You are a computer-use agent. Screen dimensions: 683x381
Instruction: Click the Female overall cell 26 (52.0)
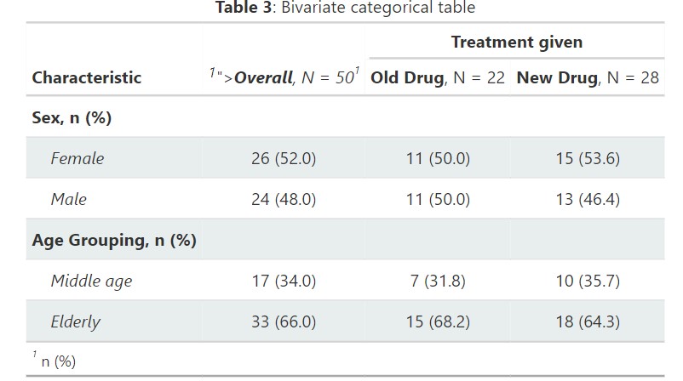click(x=284, y=159)
